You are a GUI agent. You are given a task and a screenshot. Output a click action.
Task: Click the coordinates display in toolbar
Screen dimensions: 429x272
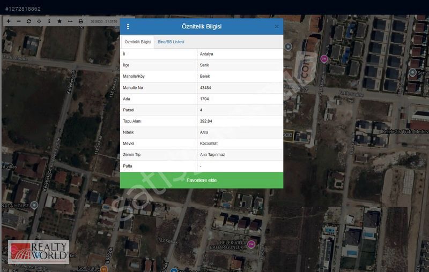tap(104, 21)
